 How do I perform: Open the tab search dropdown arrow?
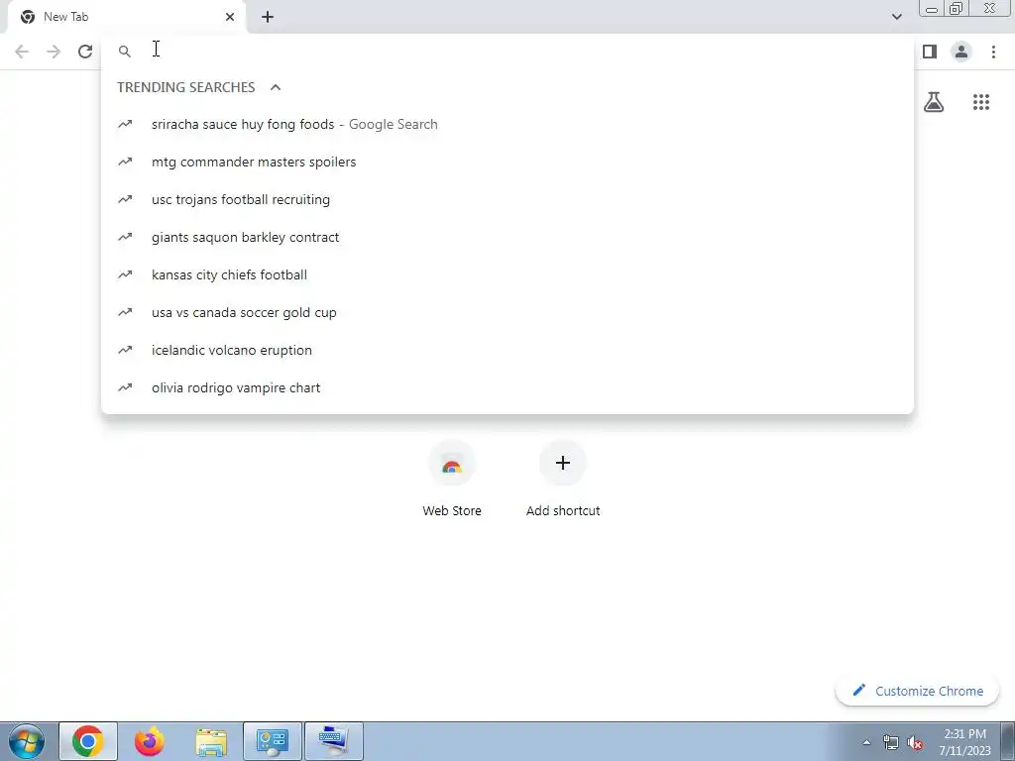[896, 17]
